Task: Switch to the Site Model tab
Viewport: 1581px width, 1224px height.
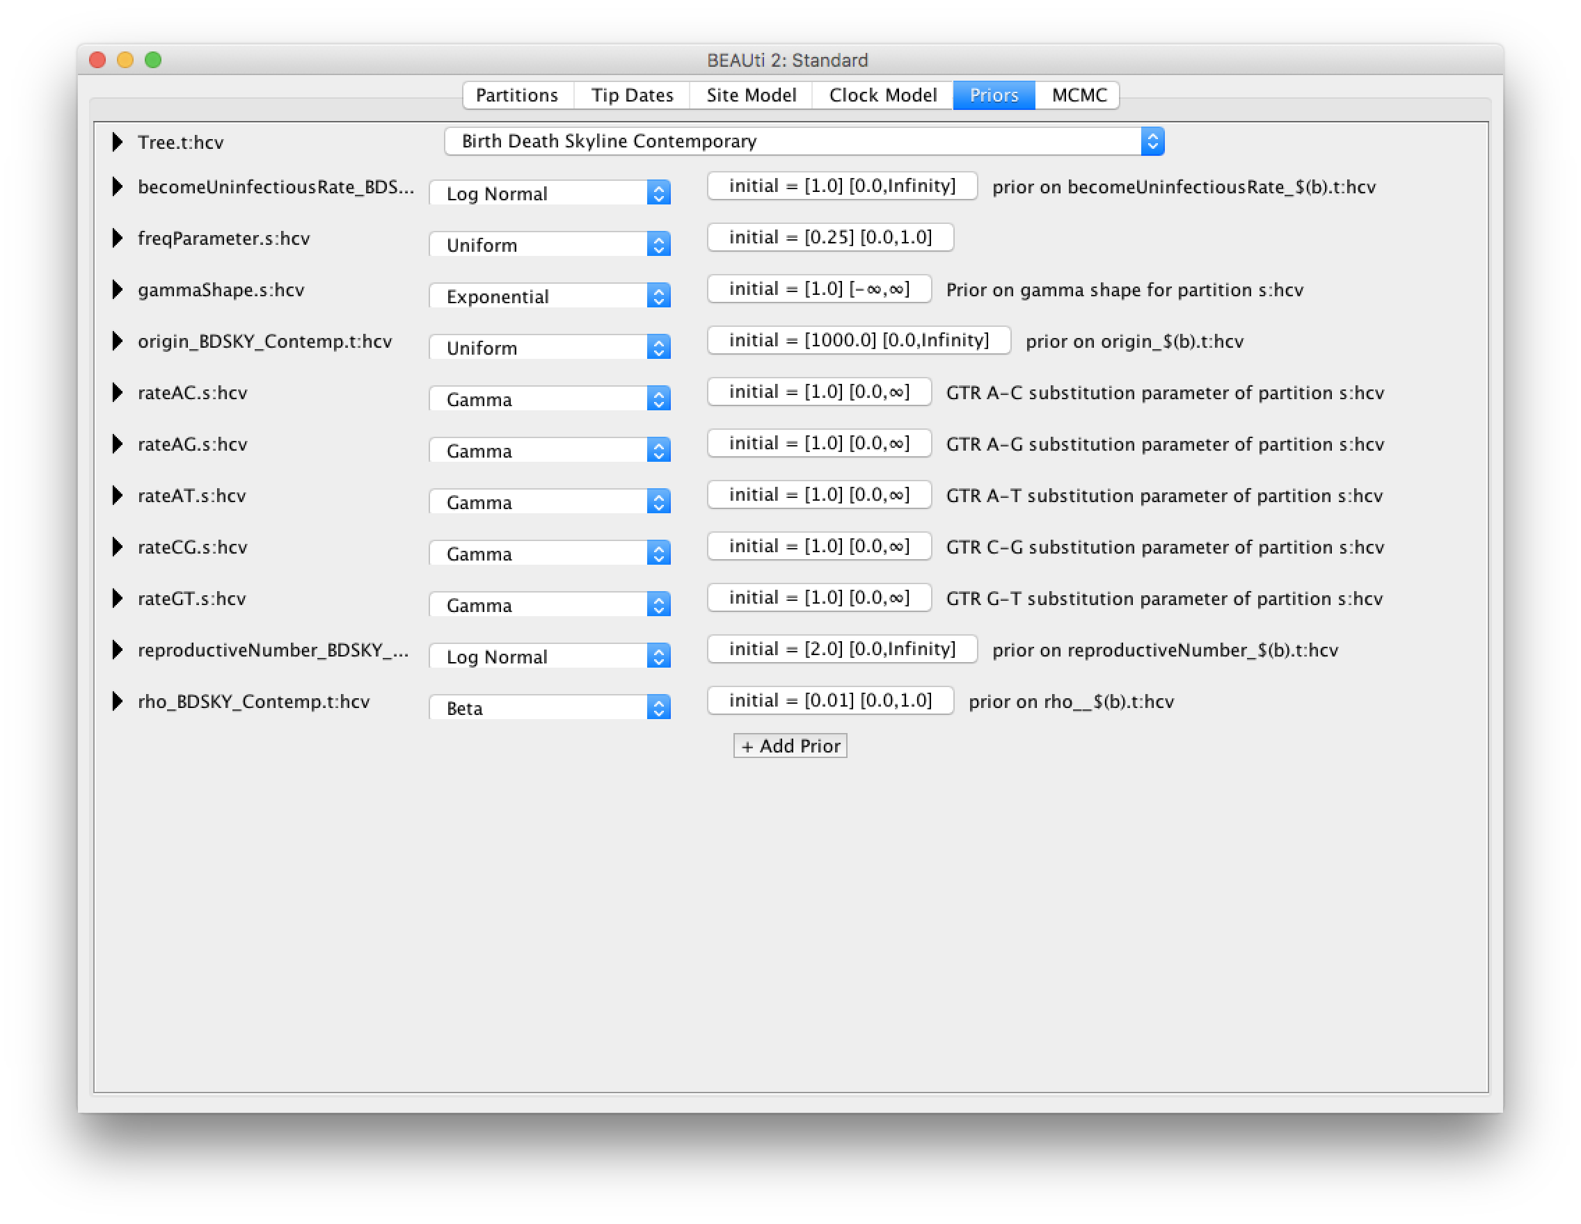Action: point(751,95)
